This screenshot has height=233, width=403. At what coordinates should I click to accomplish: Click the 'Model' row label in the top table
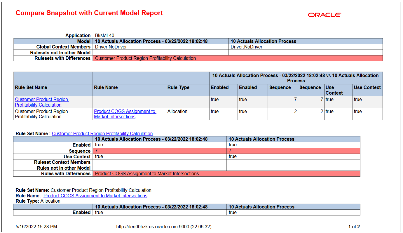(84, 41)
